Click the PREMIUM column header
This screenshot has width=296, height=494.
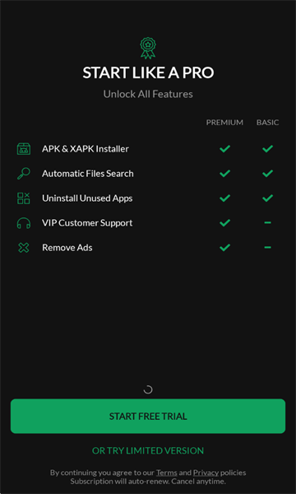[224, 123]
